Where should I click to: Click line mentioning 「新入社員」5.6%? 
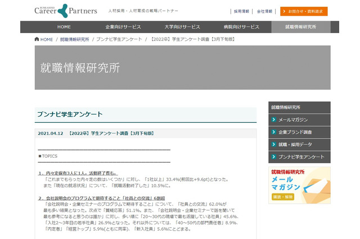pyautogui.click(x=117, y=229)
